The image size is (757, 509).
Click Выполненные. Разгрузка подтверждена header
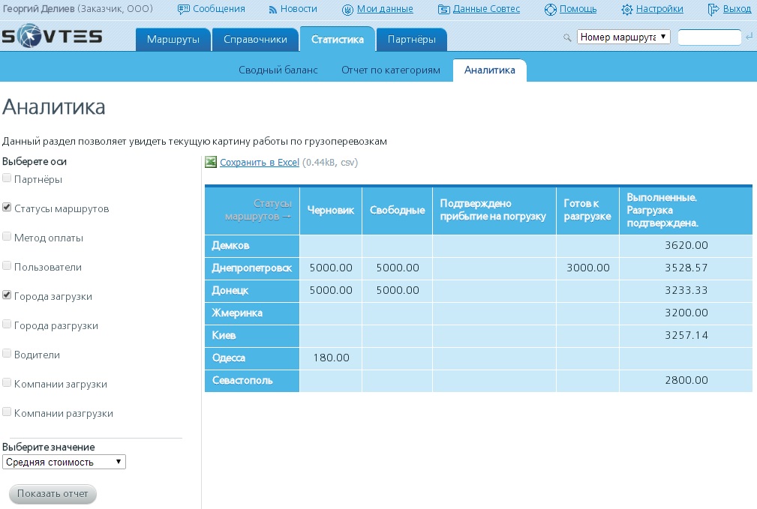[x=686, y=211]
